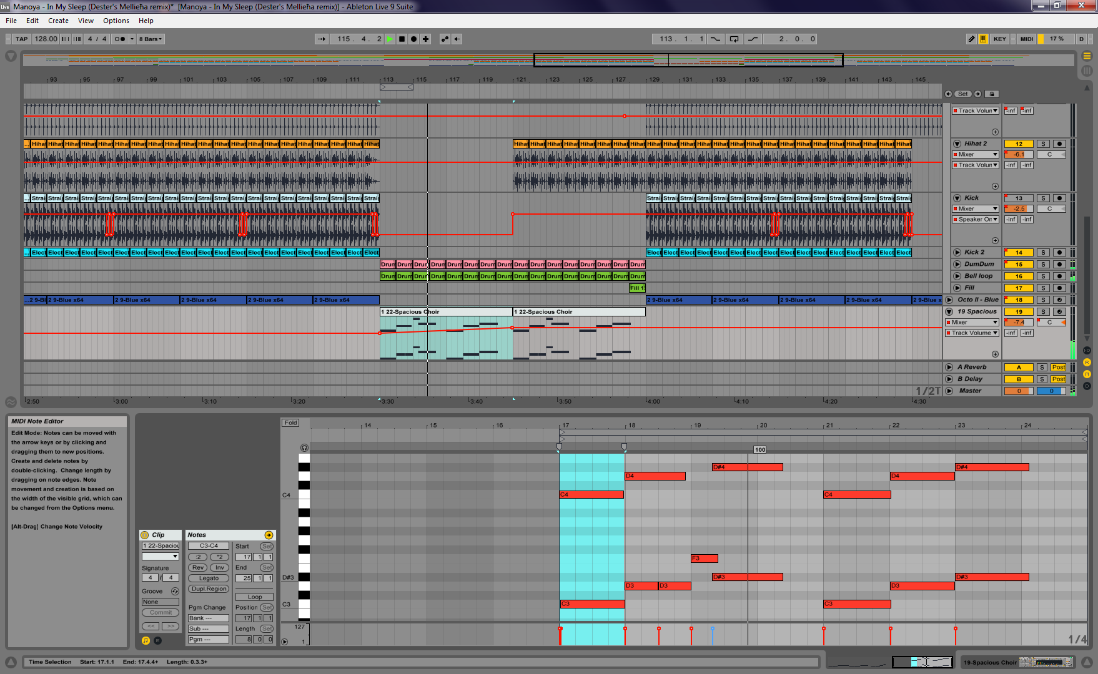
Task: Show the Envelopes box via E icon
Action: [x=157, y=640]
